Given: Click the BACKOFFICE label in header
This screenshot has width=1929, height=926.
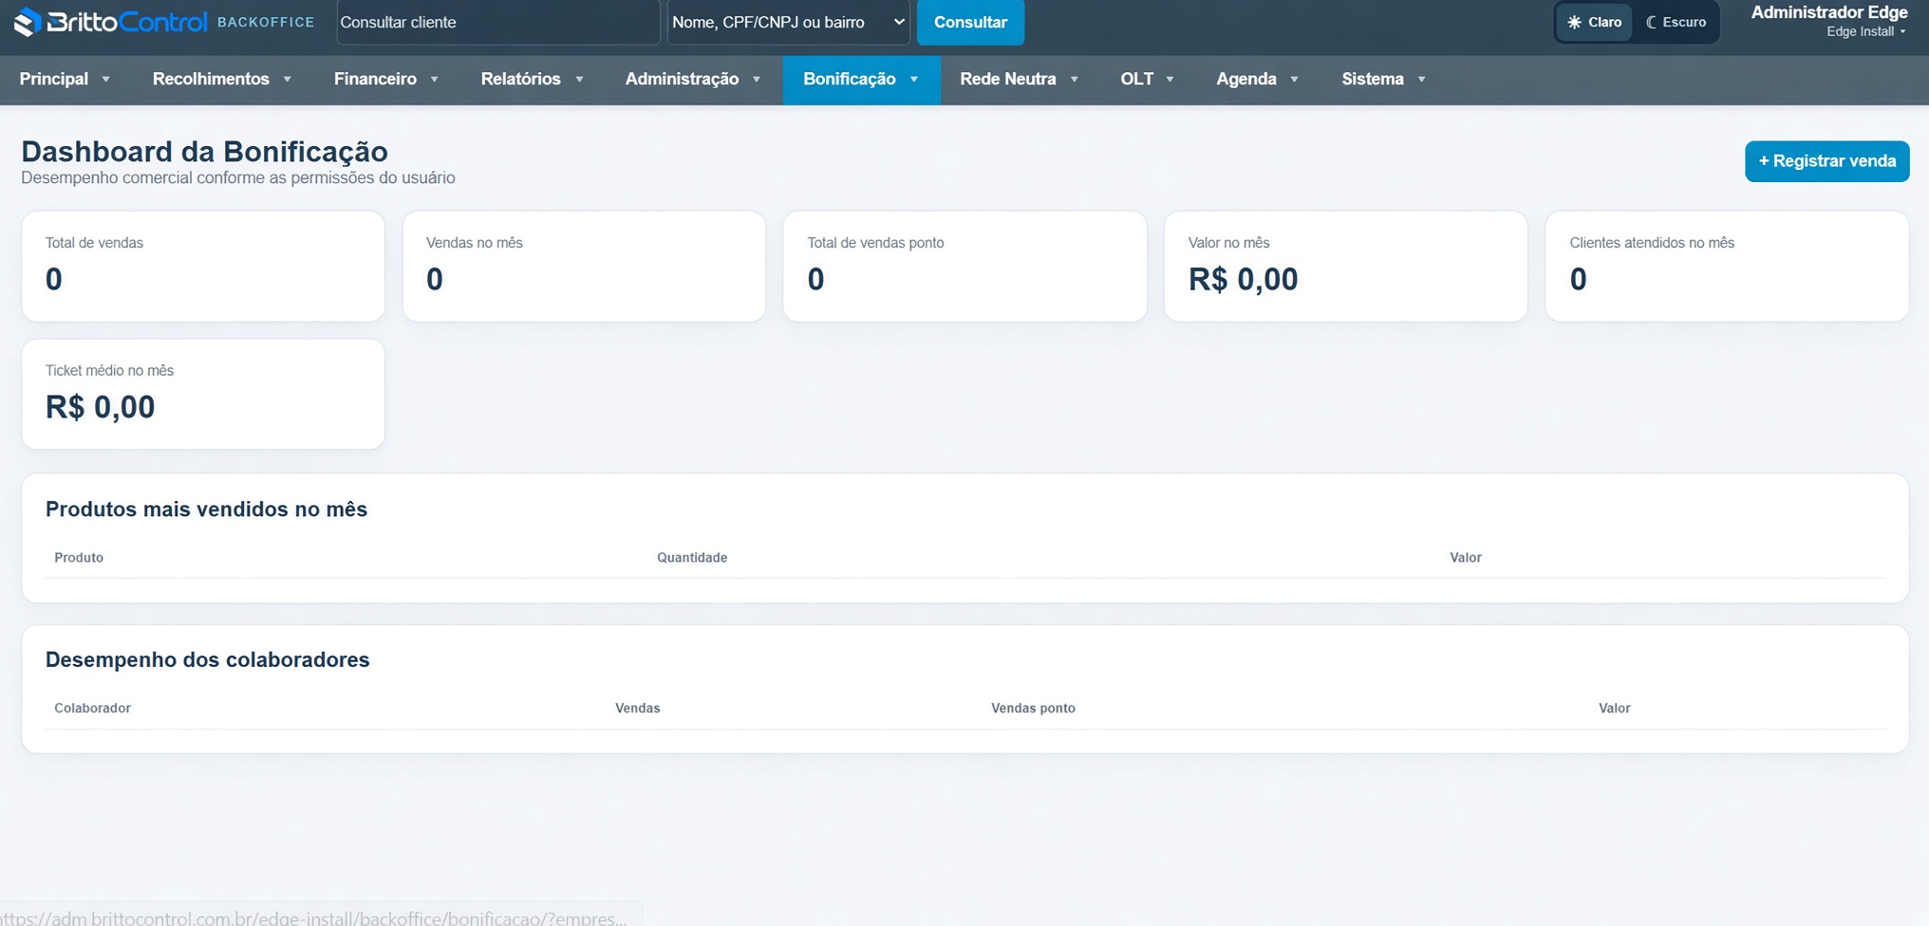Looking at the screenshot, I should [266, 22].
